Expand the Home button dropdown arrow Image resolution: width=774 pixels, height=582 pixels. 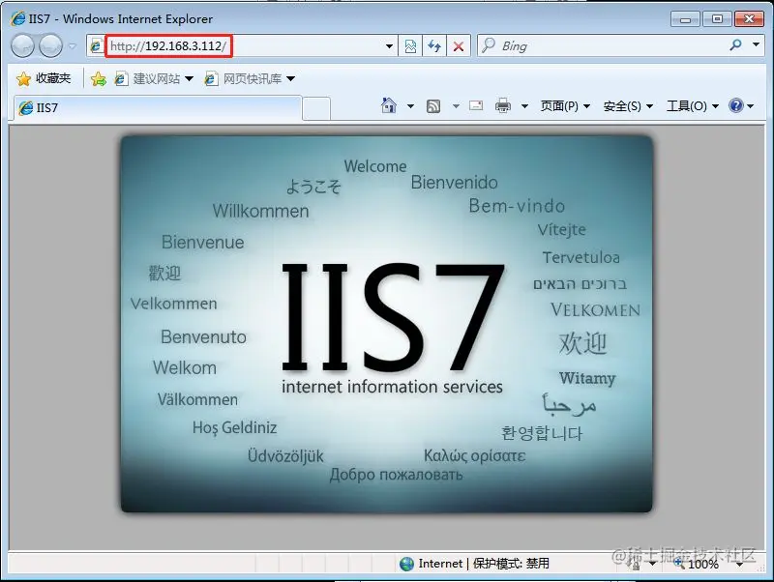tap(410, 106)
